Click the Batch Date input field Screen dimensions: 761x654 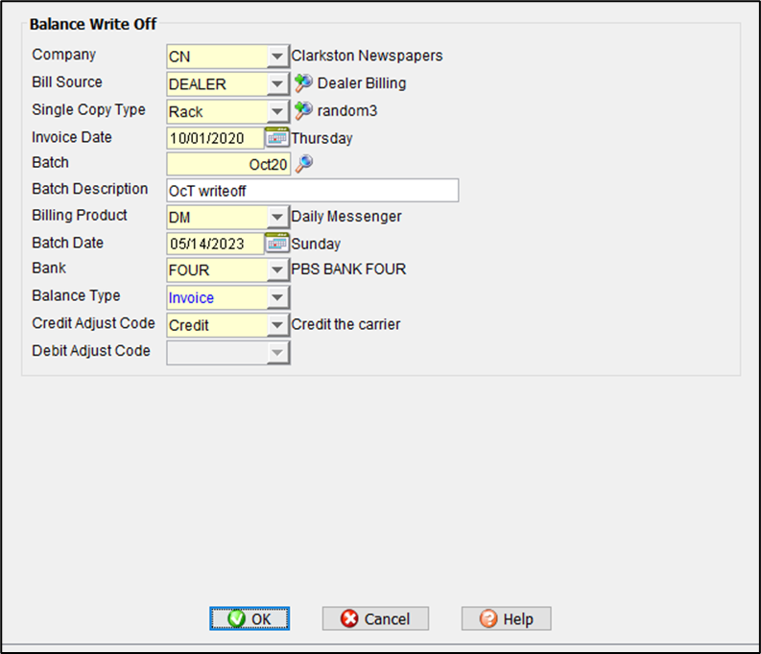pos(214,244)
